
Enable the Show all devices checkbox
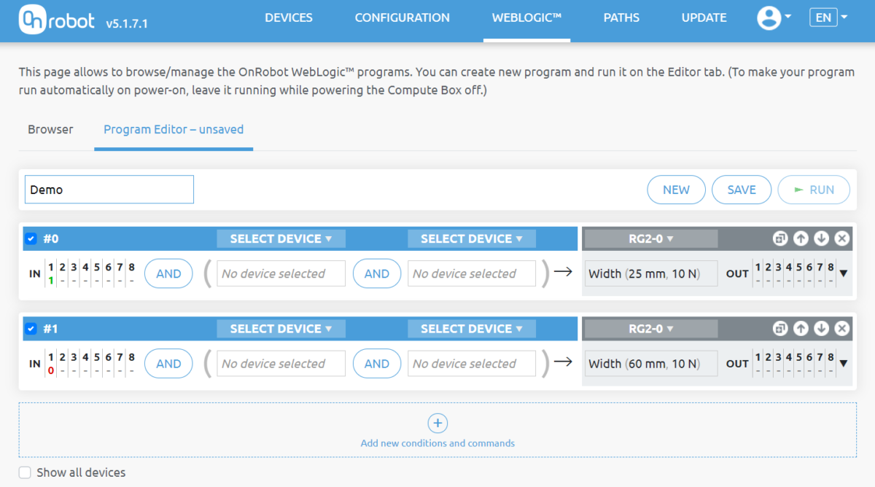pyautogui.click(x=24, y=472)
